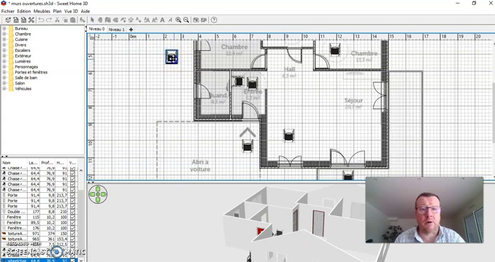Click the New home toolbar icon
Image resolution: width=495 pixels, height=262 pixels.
pos(8,20)
